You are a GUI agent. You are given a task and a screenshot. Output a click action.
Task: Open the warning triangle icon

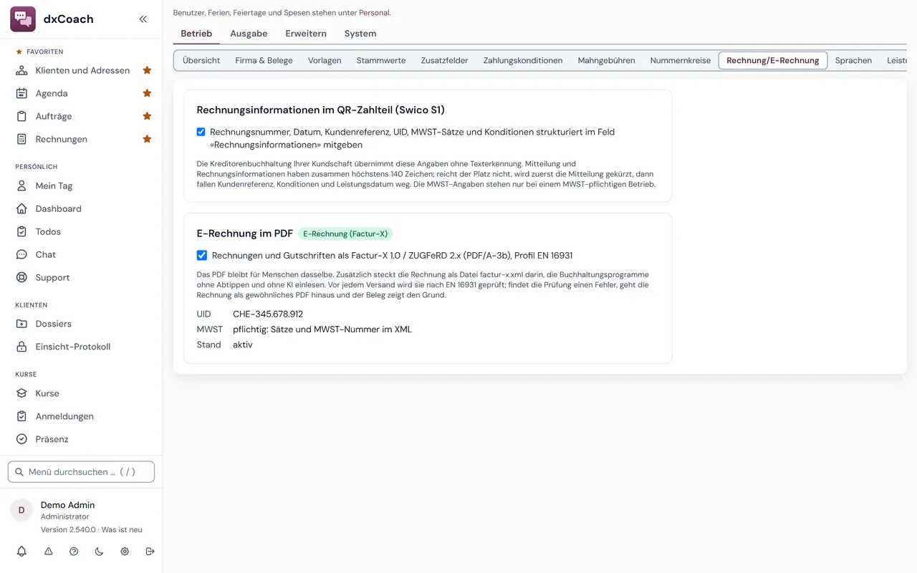tap(48, 552)
